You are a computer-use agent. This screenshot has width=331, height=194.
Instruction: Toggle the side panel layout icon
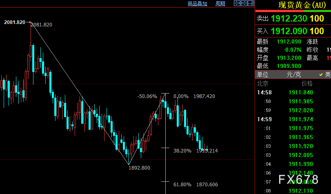[251, 4]
